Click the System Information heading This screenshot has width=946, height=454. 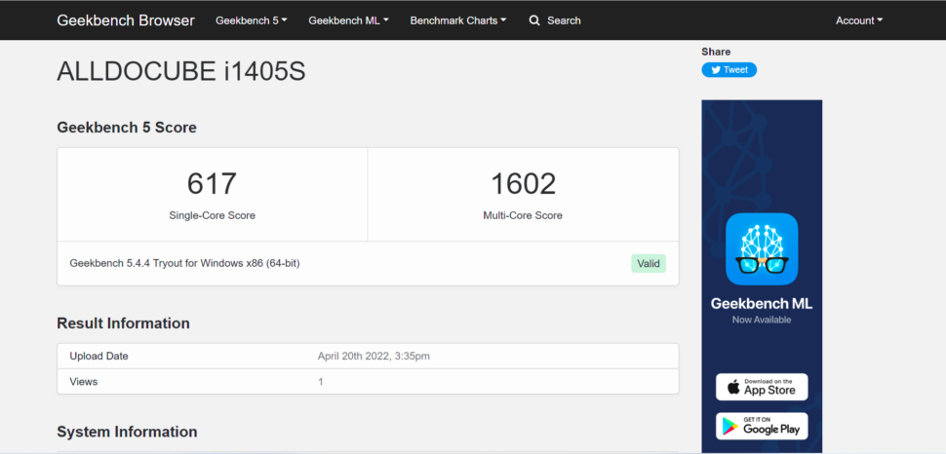pyautogui.click(x=127, y=432)
